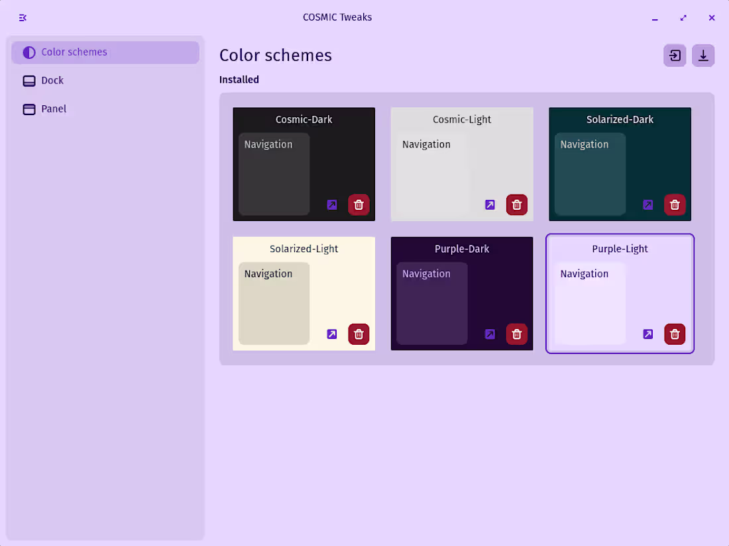Select Color schemes in the sidebar

[74, 52]
